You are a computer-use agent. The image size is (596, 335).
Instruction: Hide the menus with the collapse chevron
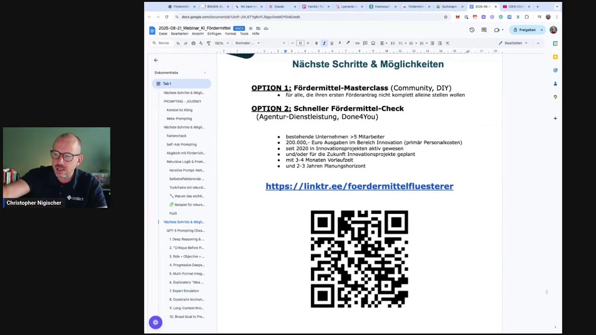pyautogui.click(x=538, y=43)
